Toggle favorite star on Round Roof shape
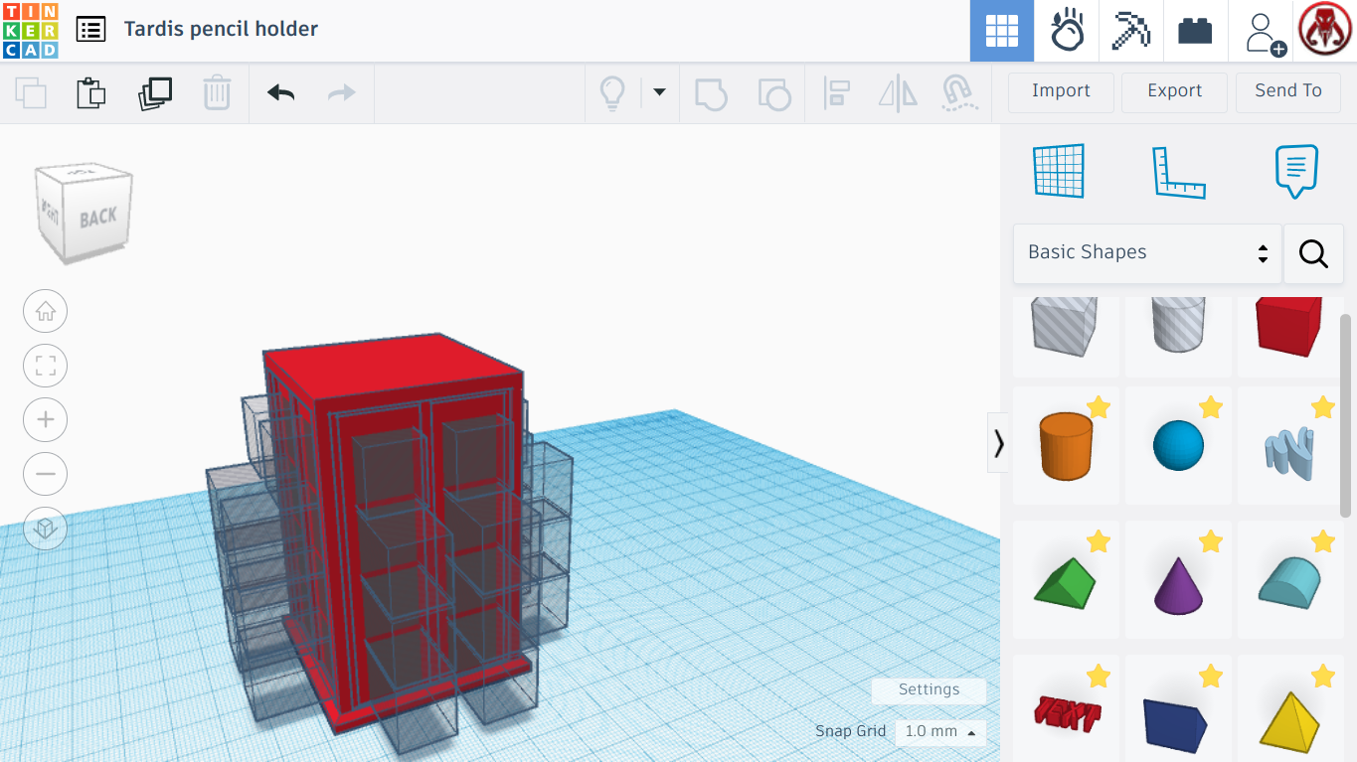Screen dimensions: 1357x762 point(1323,541)
